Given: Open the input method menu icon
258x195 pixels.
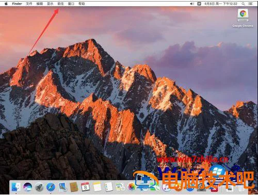Looking at the screenshot, I should pyautogui.click(x=199, y=4).
